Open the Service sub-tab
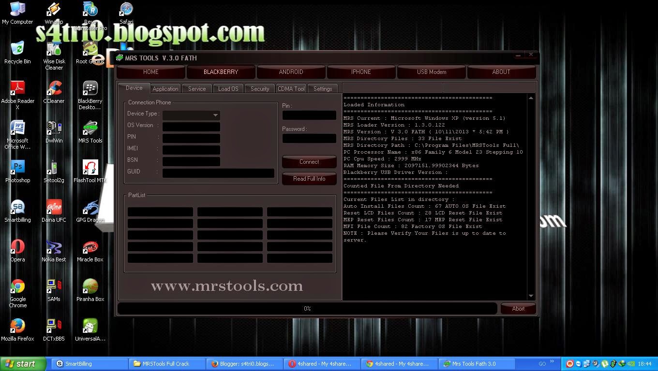The width and height of the screenshot is (658, 371). (x=197, y=89)
